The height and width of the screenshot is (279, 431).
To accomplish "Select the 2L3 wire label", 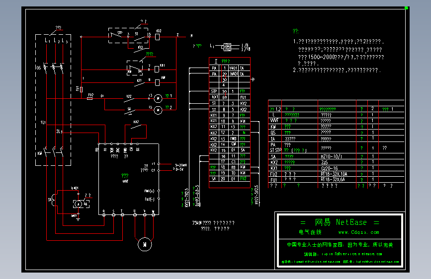I will click(x=59, y=132).
